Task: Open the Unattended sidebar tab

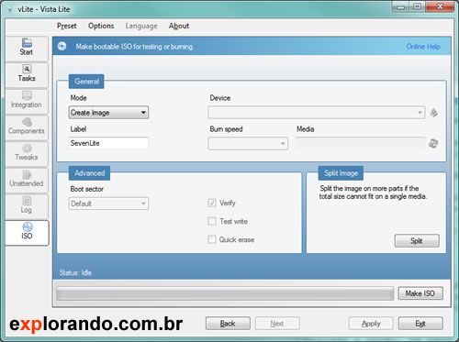Action: click(x=27, y=180)
